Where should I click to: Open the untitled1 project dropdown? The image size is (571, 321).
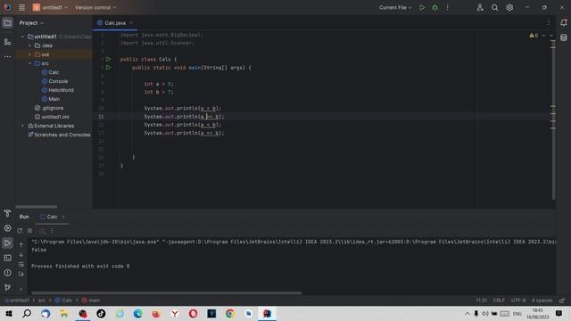click(50, 7)
